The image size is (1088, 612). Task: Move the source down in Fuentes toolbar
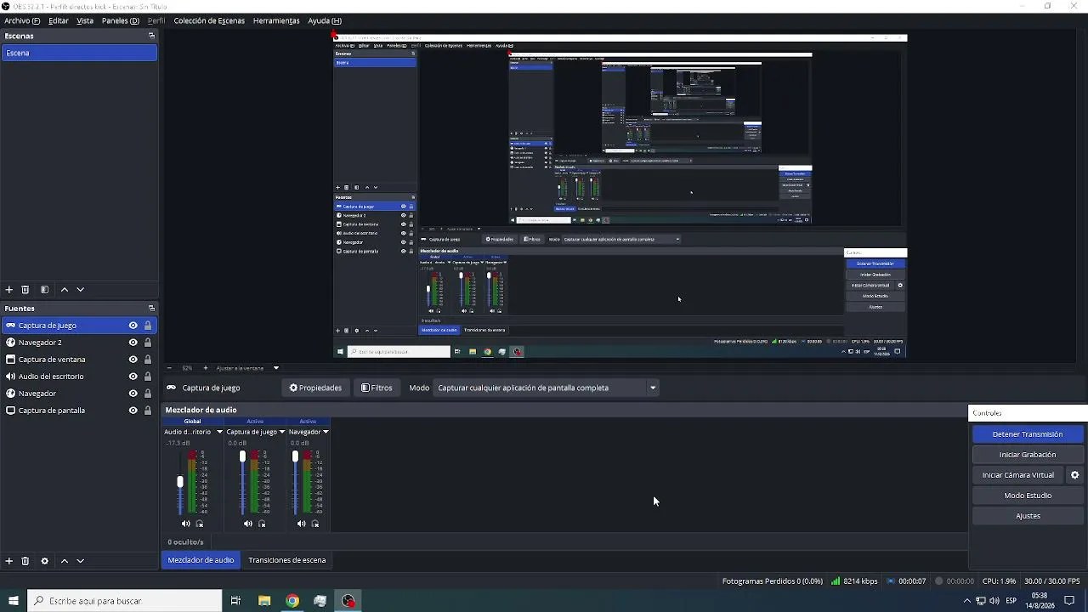point(81,561)
